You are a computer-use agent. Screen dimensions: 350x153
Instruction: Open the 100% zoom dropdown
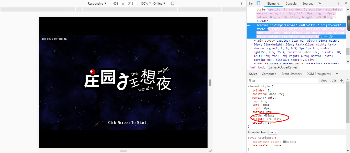146,4
